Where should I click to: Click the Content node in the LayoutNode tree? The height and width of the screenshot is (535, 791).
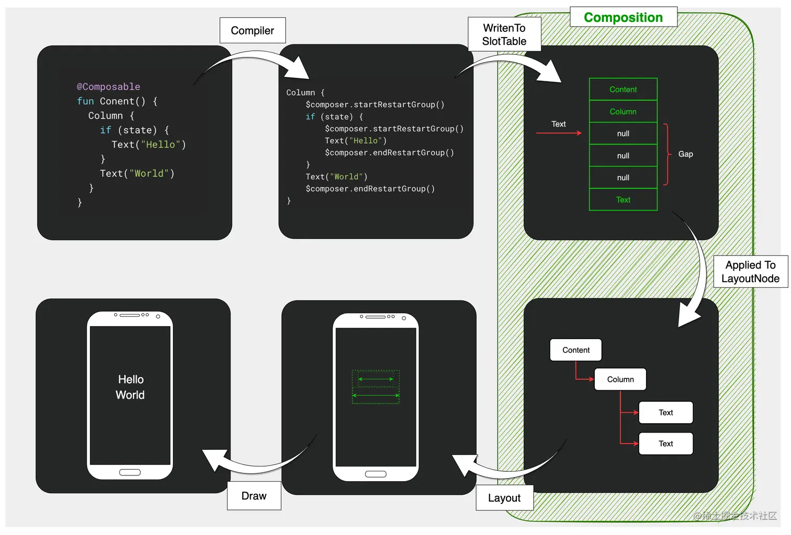click(x=575, y=350)
